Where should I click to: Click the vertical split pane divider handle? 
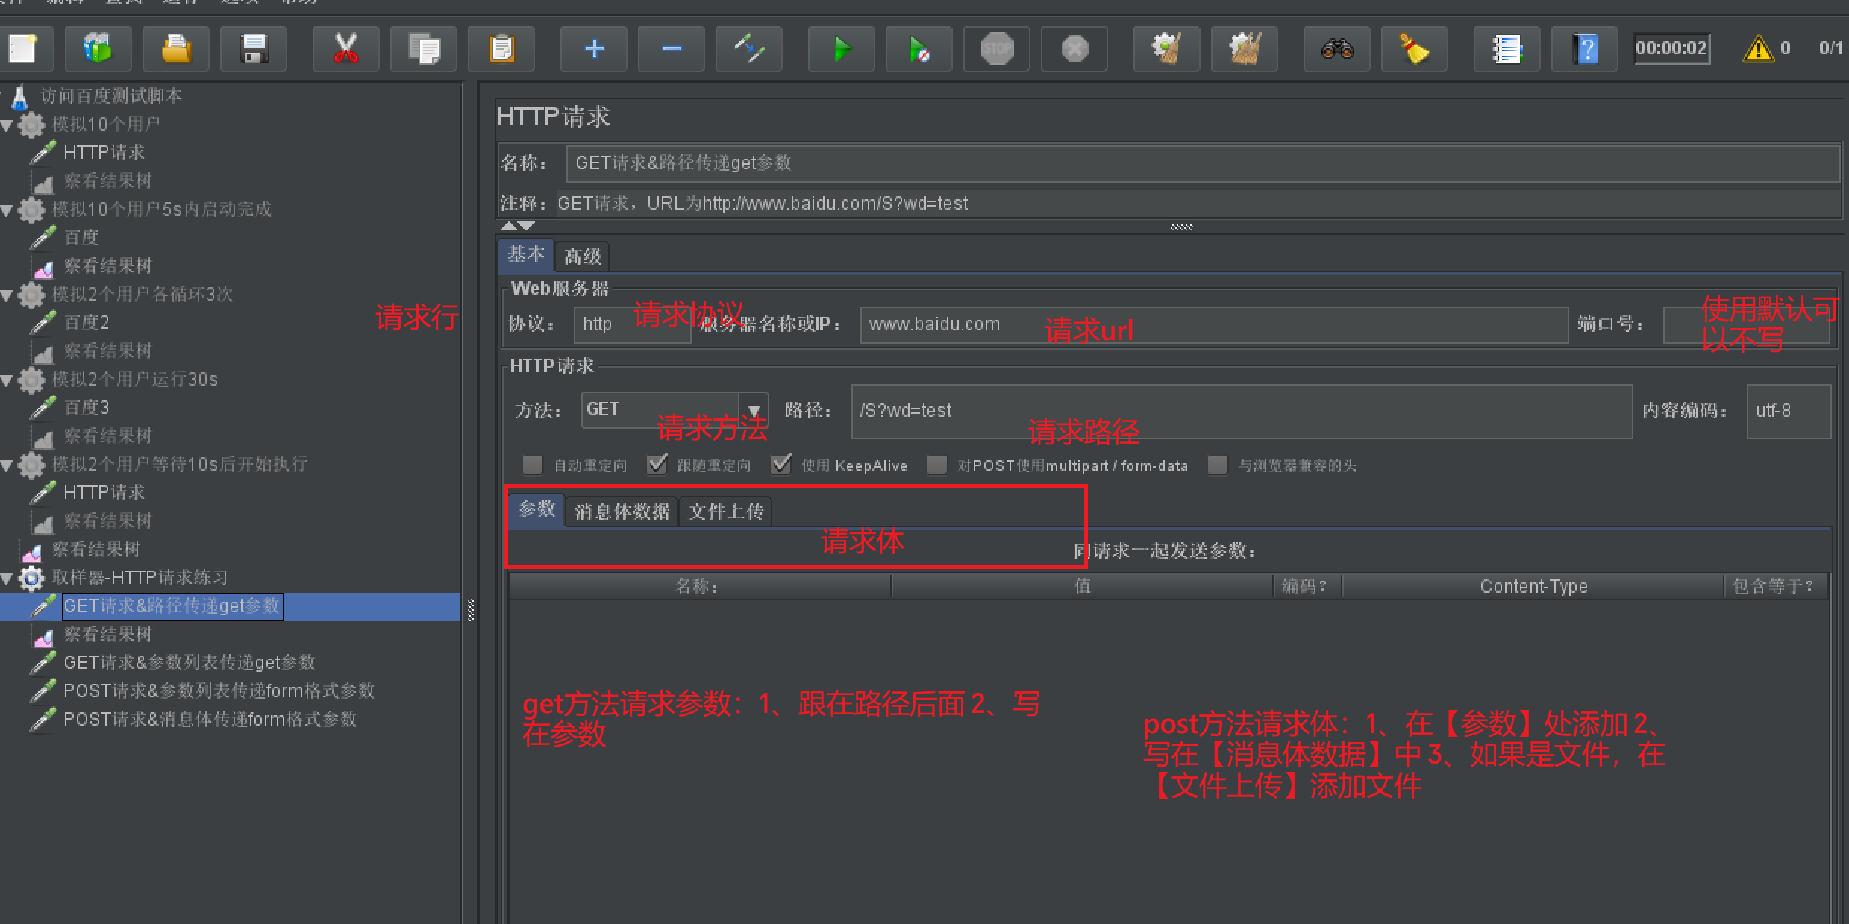pos(471,610)
